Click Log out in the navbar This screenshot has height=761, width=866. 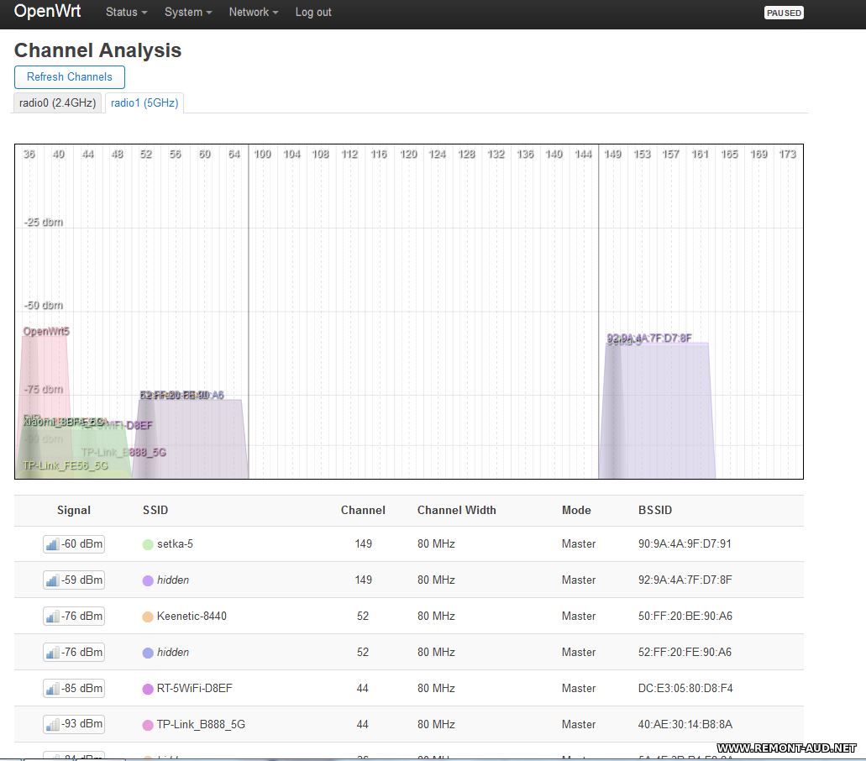(x=313, y=13)
